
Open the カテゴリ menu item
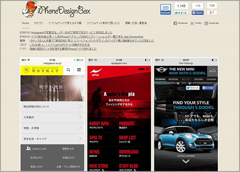[x=39, y=23]
